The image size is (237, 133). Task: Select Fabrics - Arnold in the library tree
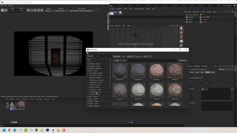click(96, 78)
